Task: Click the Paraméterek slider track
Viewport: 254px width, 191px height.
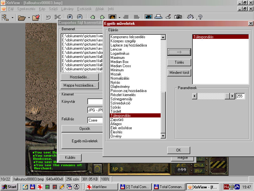Action: point(211,96)
